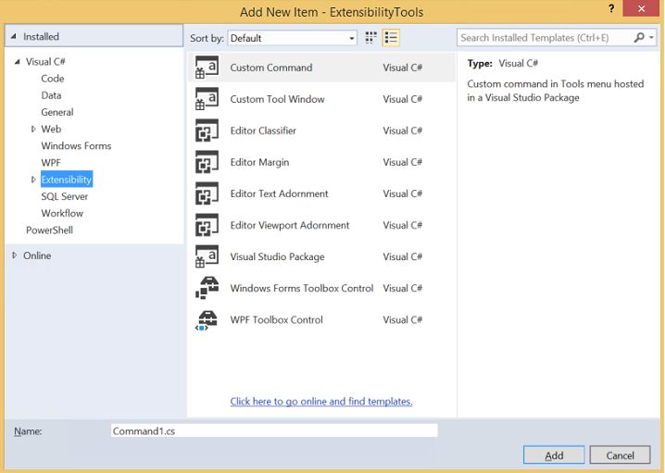The image size is (665, 473).
Task: Select Editor Margin template name
Action: click(259, 162)
